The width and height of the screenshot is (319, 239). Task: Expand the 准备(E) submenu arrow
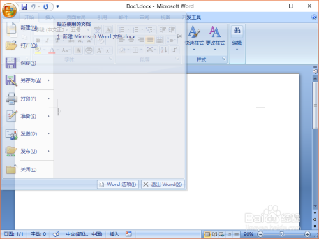tap(48, 116)
